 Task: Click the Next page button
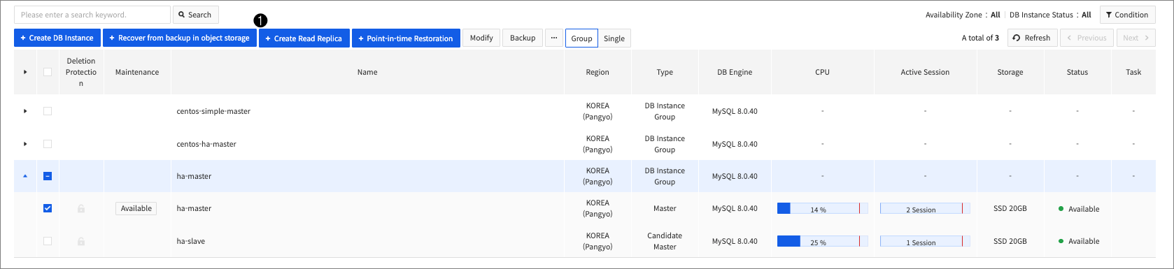[1136, 38]
